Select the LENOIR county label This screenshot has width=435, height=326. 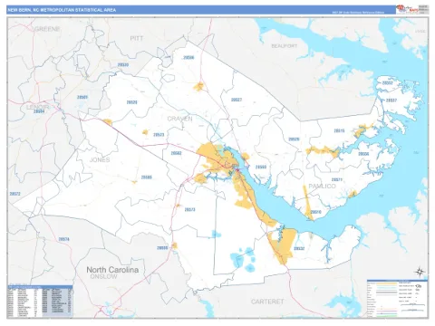click(x=38, y=107)
